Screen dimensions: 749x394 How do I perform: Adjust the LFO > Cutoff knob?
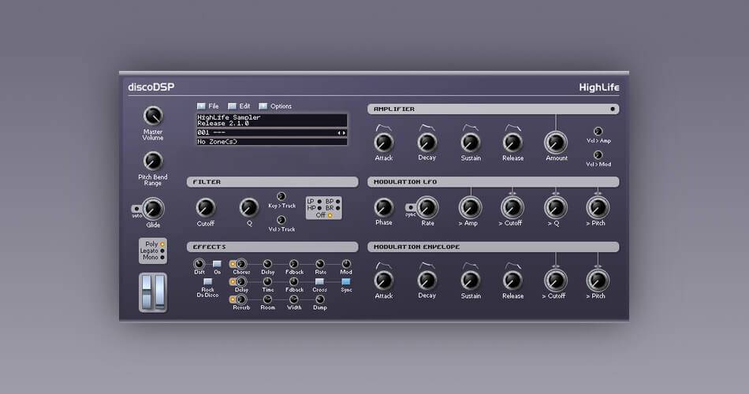(x=512, y=208)
